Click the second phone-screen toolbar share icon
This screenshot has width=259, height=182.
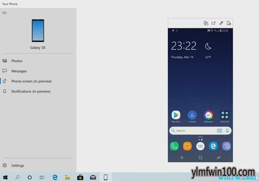coord(213,23)
